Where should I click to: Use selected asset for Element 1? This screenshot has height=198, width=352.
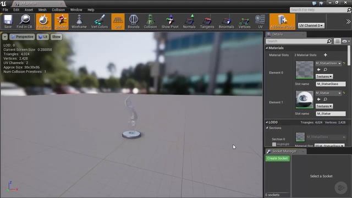(318, 100)
